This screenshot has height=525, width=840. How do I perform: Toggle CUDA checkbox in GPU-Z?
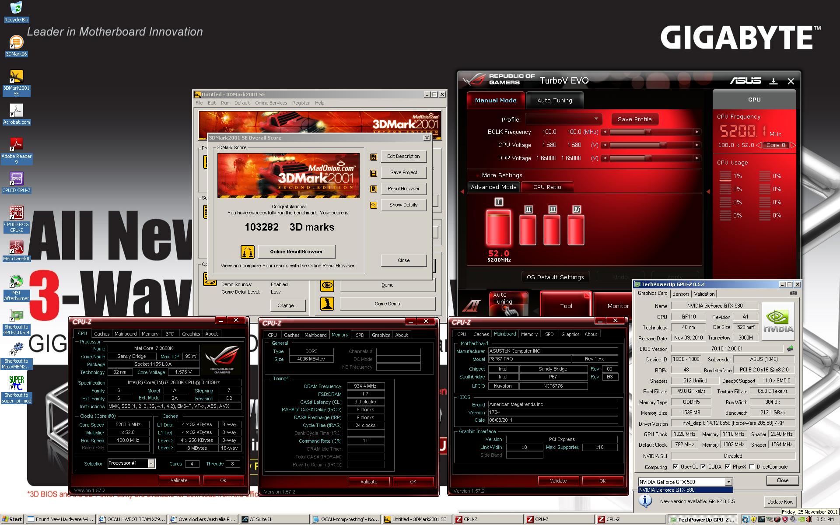click(x=703, y=467)
